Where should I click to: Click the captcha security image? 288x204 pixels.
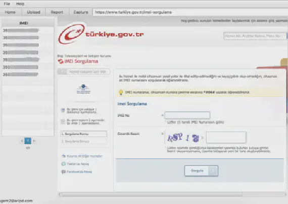pyautogui.click(x=183, y=138)
